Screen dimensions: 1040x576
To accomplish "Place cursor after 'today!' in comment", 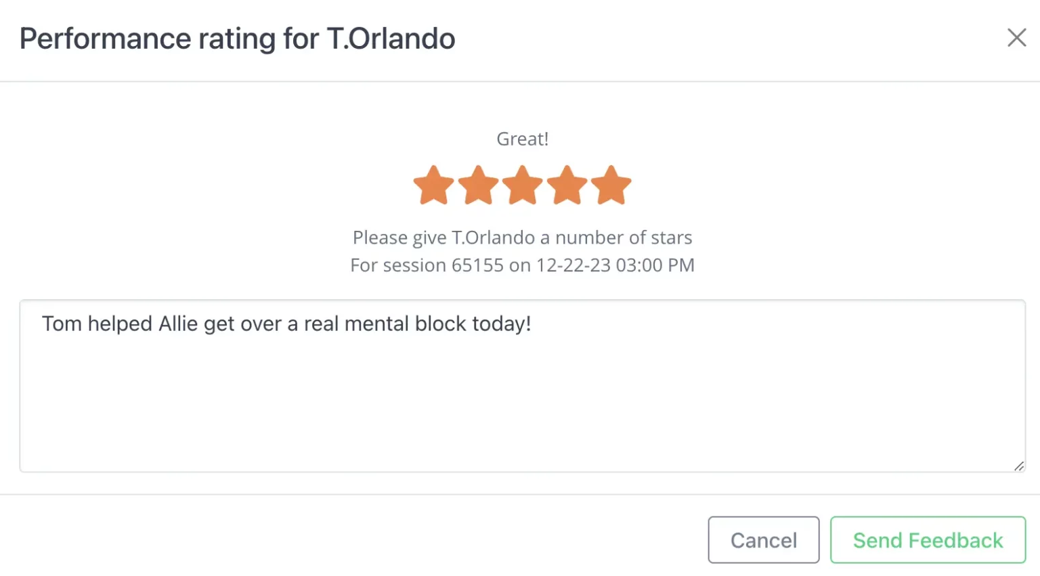I will click(x=533, y=324).
